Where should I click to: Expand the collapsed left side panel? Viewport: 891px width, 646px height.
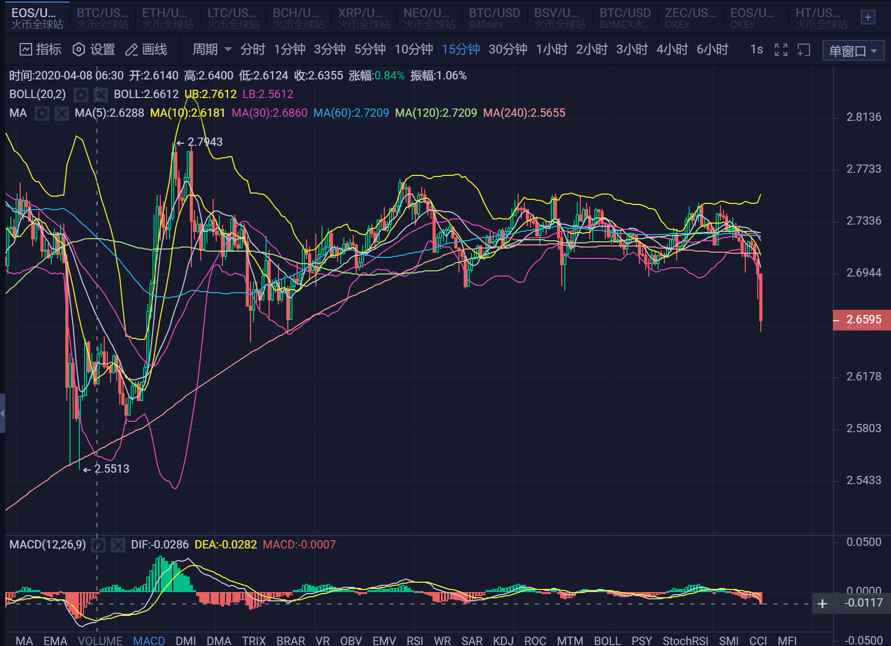pyautogui.click(x=3, y=413)
